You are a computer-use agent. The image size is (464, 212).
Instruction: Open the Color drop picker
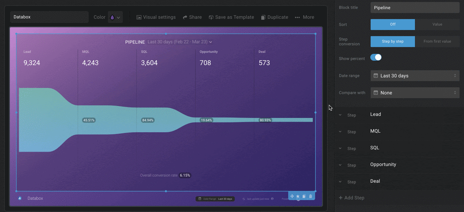[115, 17]
